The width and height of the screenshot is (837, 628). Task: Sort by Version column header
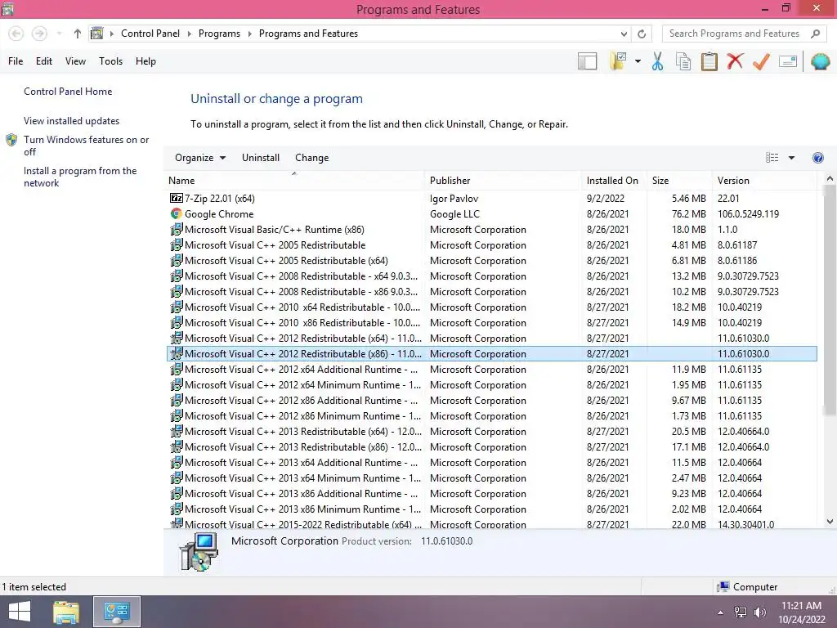pyautogui.click(x=764, y=181)
